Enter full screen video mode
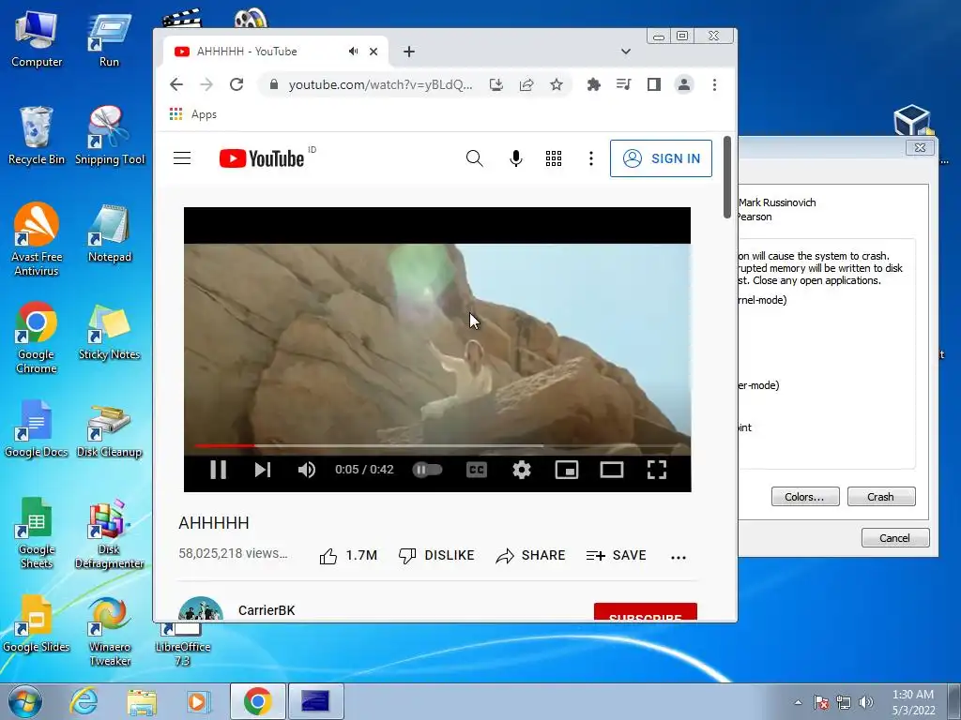961x720 pixels. (x=656, y=470)
